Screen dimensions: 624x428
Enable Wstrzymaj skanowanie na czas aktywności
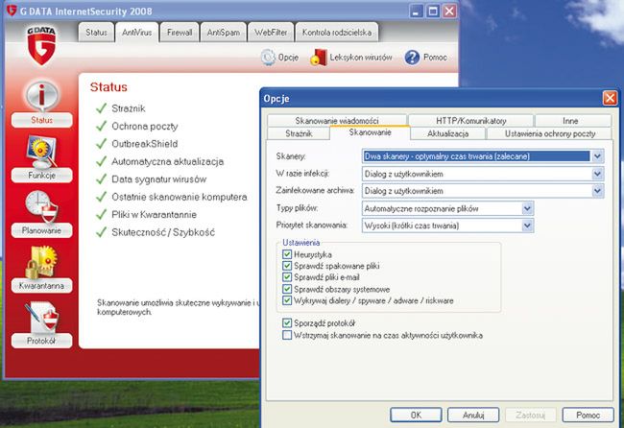click(287, 335)
